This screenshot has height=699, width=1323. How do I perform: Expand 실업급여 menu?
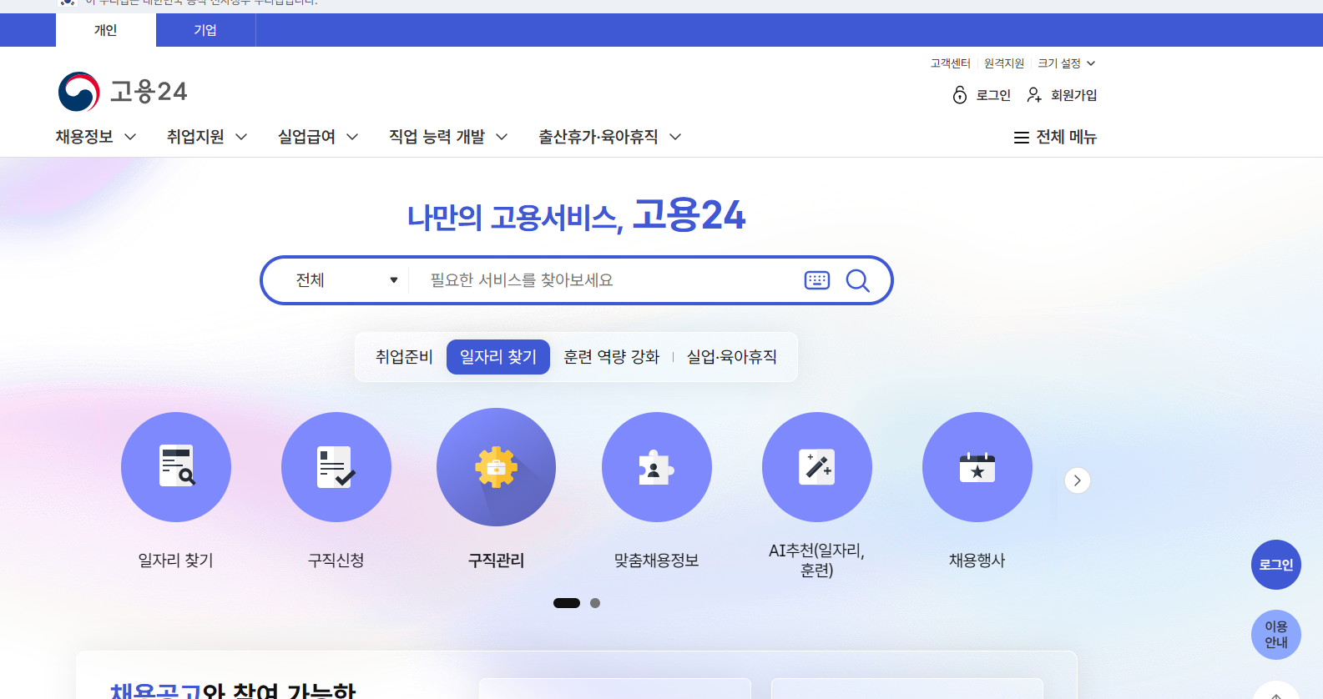tap(318, 137)
